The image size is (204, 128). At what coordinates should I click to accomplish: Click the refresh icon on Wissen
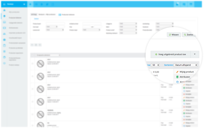[x=170, y=35]
